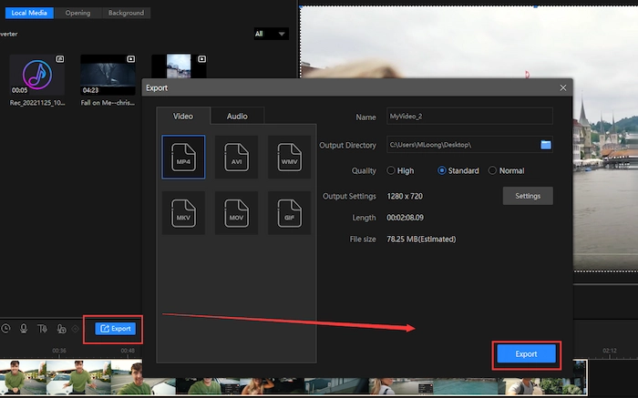Choose the MOV format icon

point(236,213)
